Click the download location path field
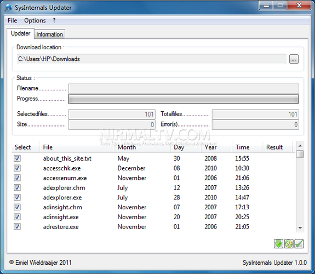Screen dimensions: 315x274 point(151,59)
